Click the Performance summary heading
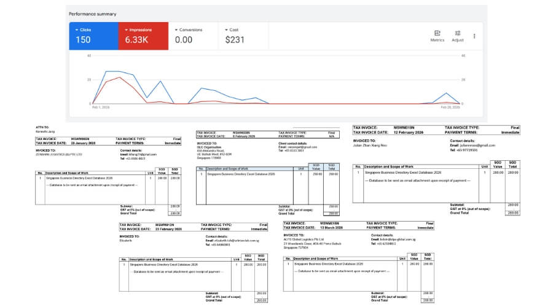 pos(92,14)
